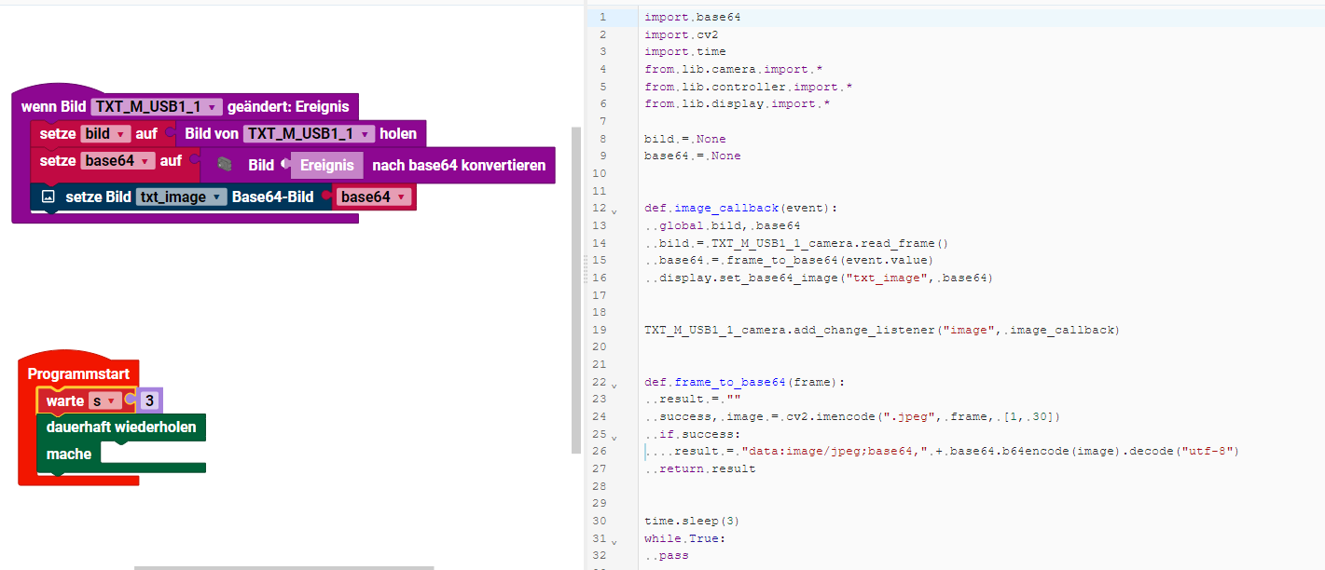Select the dauerhaft wiederholen loop block
Viewport: 1325px width, 570px height.
pyautogui.click(x=121, y=427)
